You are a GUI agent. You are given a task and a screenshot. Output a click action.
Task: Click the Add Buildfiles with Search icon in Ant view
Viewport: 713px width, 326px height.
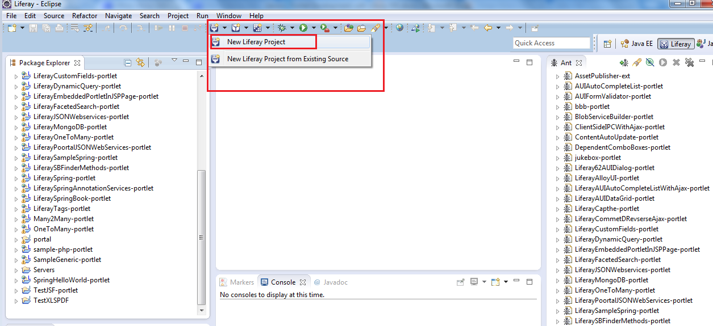(x=637, y=63)
